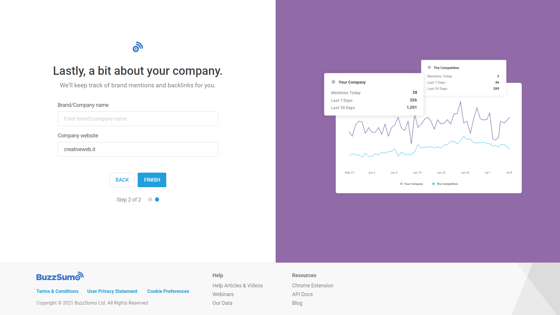
Task: Click the 'Brand/Company name' label
Action: [83, 105]
